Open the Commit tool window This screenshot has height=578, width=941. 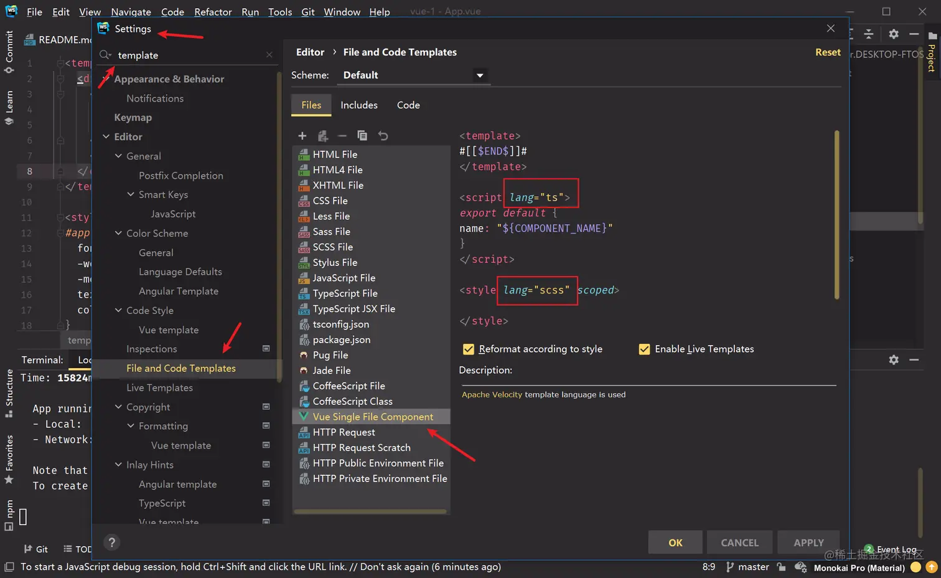tap(9, 52)
